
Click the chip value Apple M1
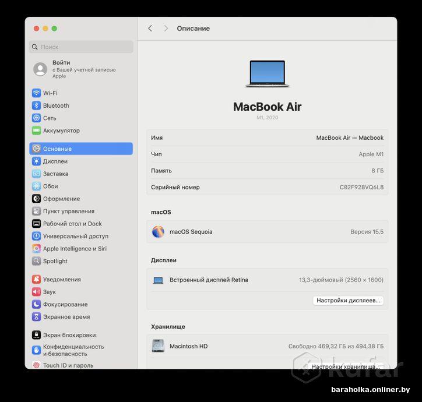[371, 154]
